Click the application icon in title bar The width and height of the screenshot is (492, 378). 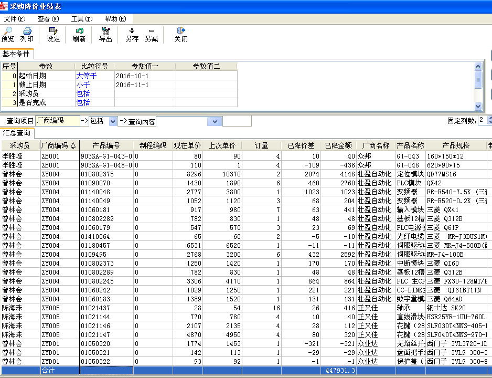point(4,6)
